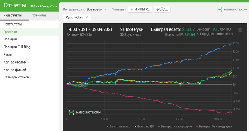Click 350 рук в час text
The width and height of the screenshot is (249, 131).
click(130, 34)
